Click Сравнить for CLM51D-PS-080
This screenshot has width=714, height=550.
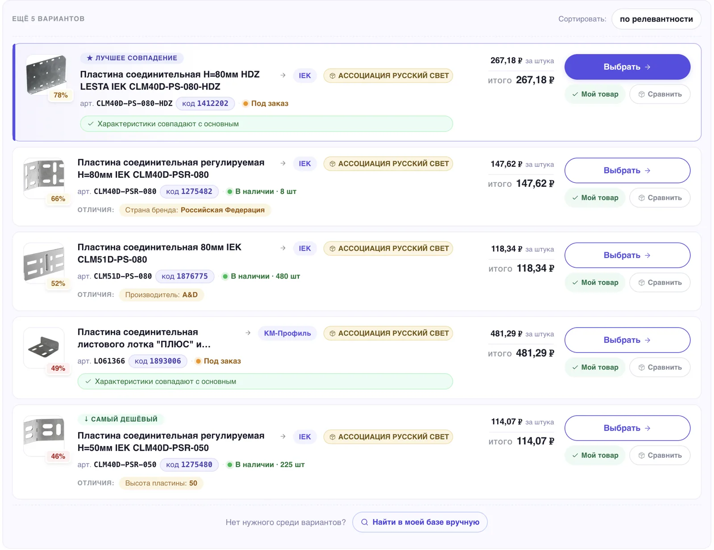pyautogui.click(x=660, y=282)
